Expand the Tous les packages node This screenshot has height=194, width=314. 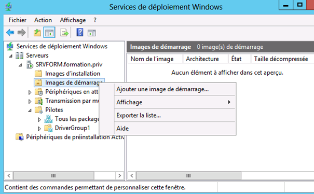click(39, 119)
